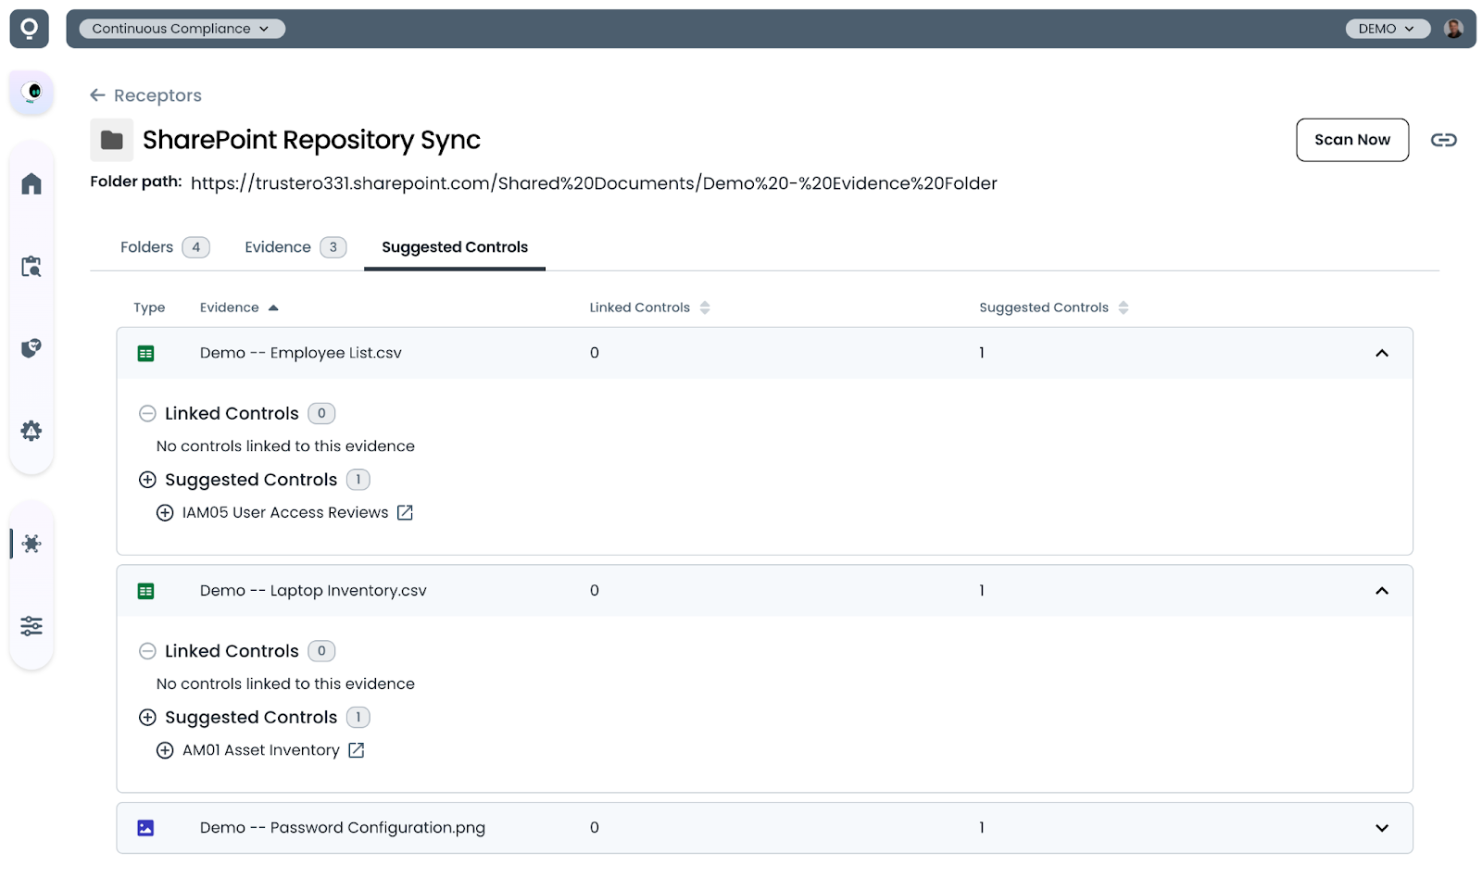The height and width of the screenshot is (878, 1482).
Task: Open AM01 Asset Inventory external link icon
Action: coord(356,750)
